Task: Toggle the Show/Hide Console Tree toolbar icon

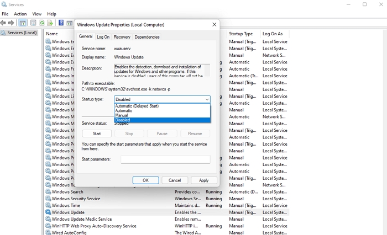Action: tap(23, 23)
